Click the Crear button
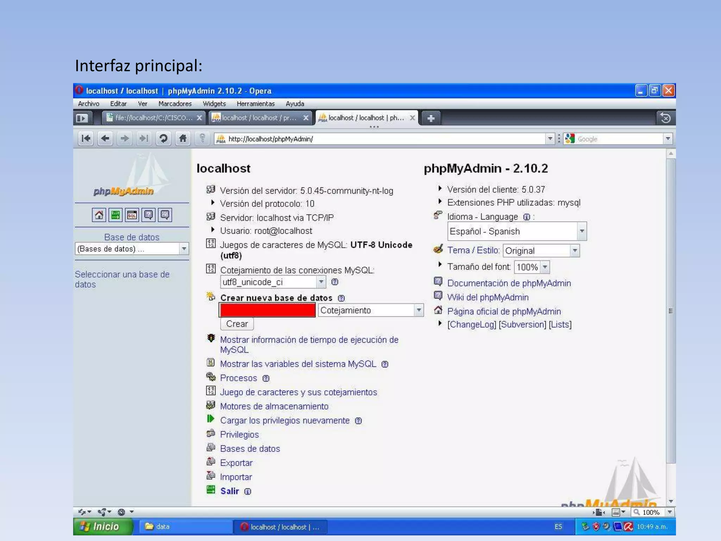The width and height of the screenshot is (721, 541). pyautogui.click(x=237, y=324)
